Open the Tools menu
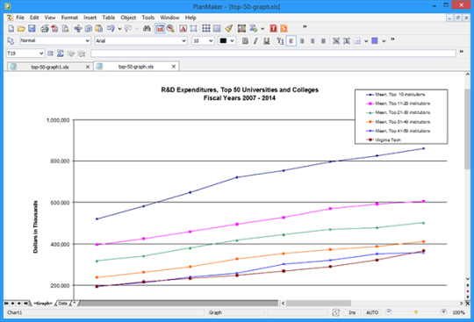This screenshot has height=322, width=474. tap(148, 18)
